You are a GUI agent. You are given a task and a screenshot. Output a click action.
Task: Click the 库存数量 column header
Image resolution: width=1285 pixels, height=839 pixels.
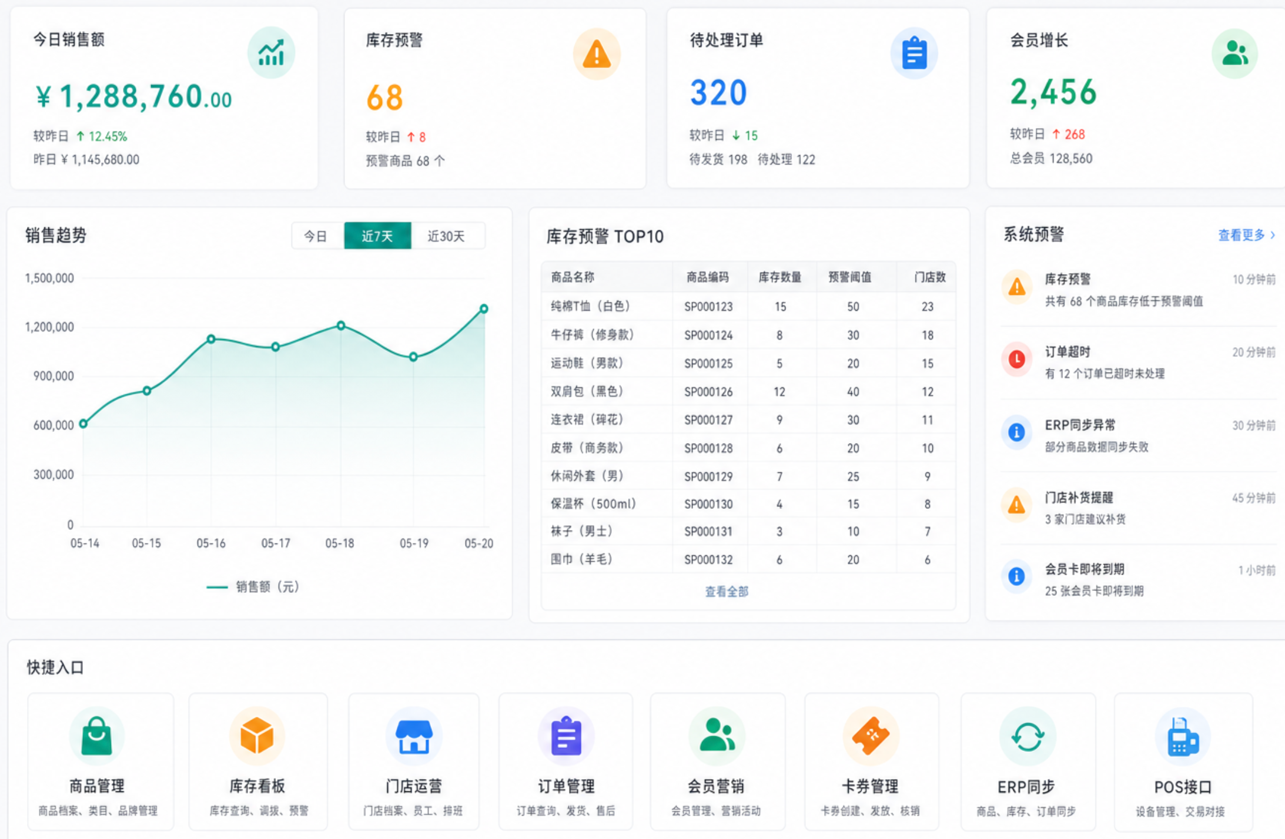coord(780,277)
